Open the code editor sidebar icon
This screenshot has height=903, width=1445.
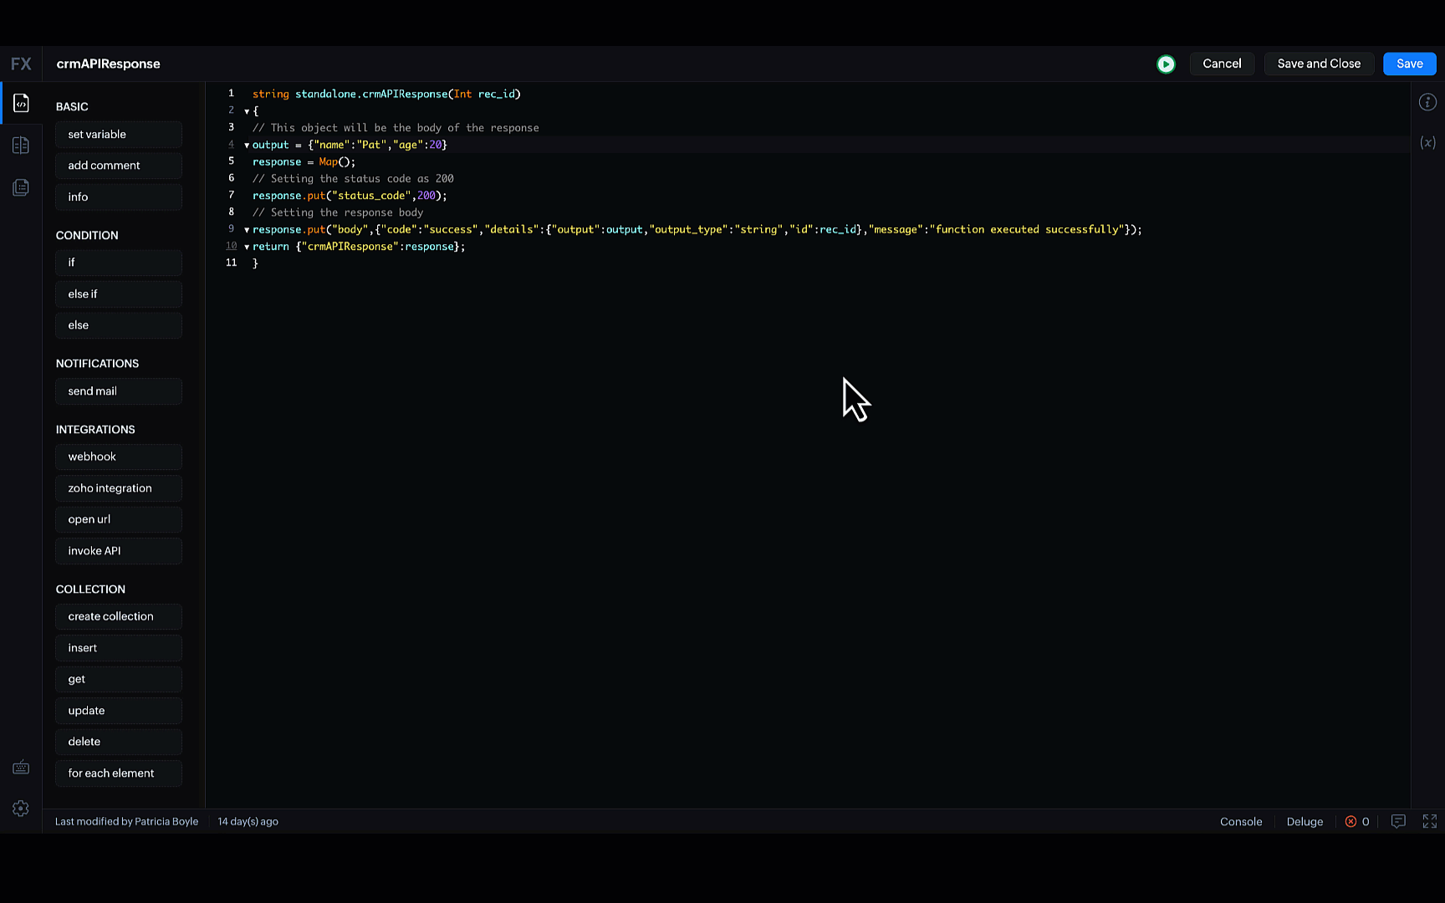(x=21, y=103)
